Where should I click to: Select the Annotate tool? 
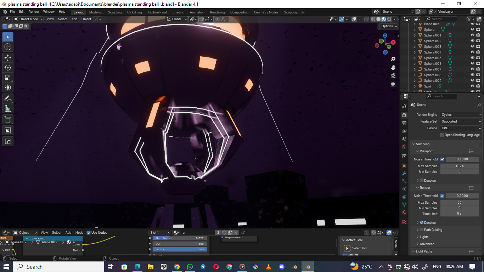(x=8, y=99)
